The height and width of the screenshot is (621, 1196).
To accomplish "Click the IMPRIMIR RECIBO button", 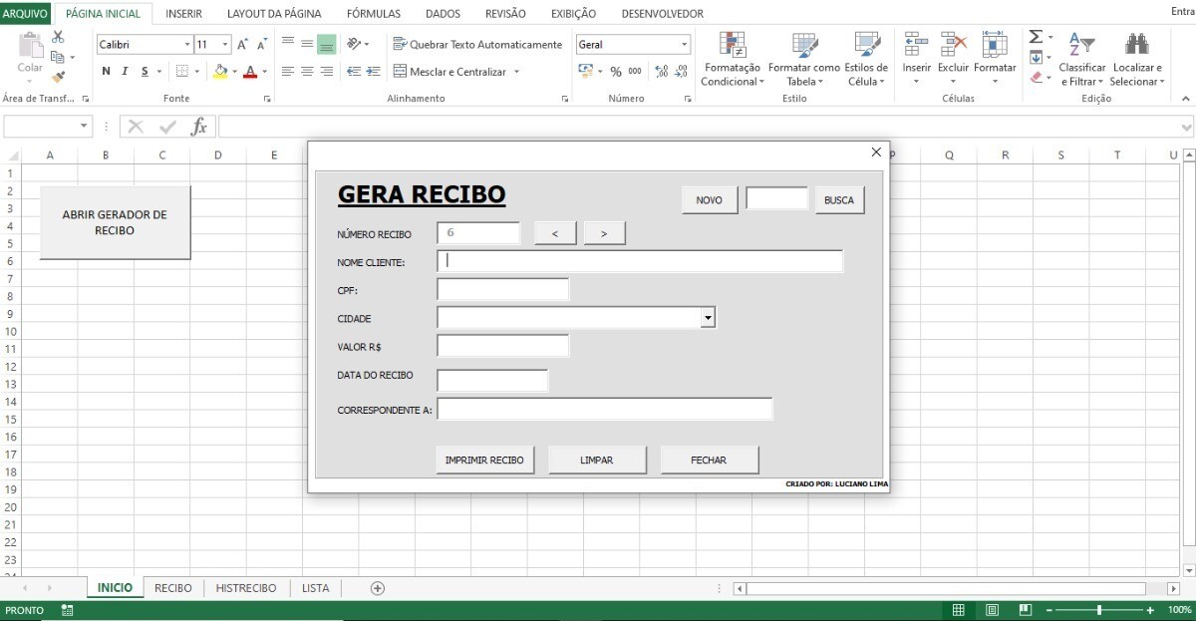I will [x=484, y=461].
